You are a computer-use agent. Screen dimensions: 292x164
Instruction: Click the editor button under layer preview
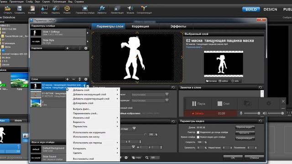(223, 81)
